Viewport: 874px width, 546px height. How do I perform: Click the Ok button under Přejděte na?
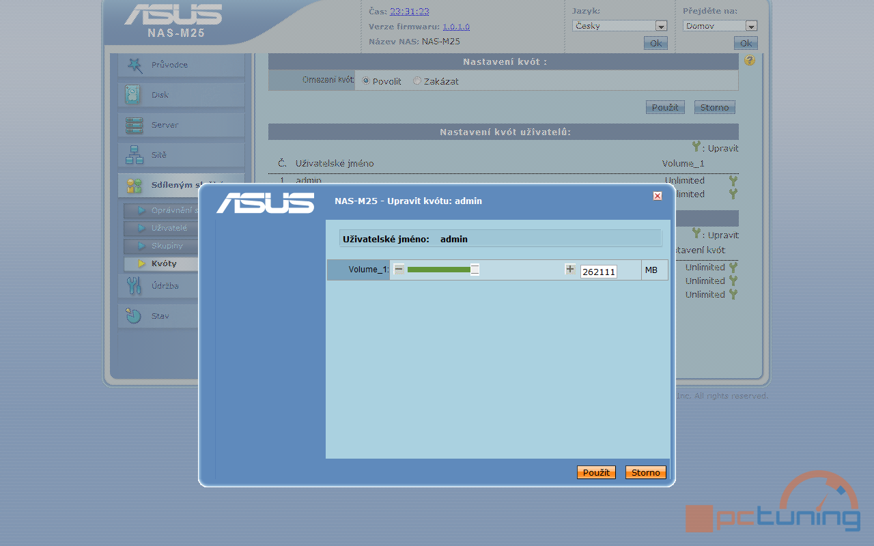pos(746,43)
